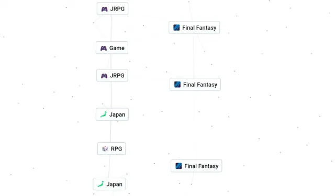335x196 pixels.
Task: Select the topmost Final Fantasy text label
Action: 199,28
